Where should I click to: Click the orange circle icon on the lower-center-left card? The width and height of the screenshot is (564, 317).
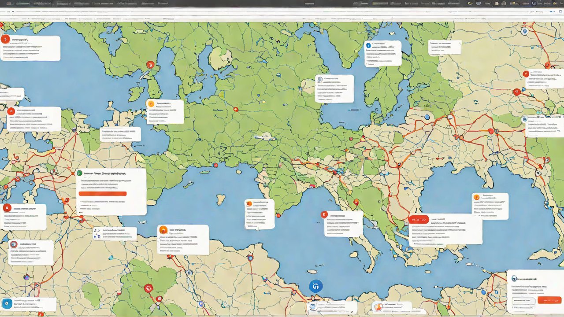(x=163, y=230)
